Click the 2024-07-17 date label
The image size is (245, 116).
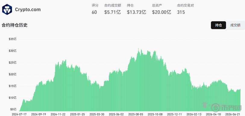tap(19, 114)
